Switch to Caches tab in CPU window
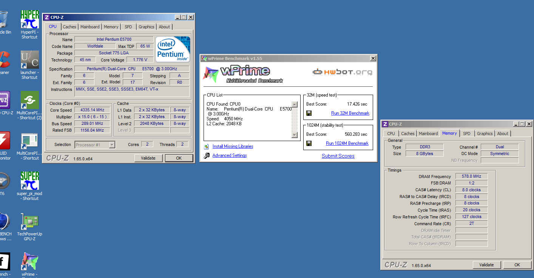Screen dimensions: 534x278 [69, 27]
